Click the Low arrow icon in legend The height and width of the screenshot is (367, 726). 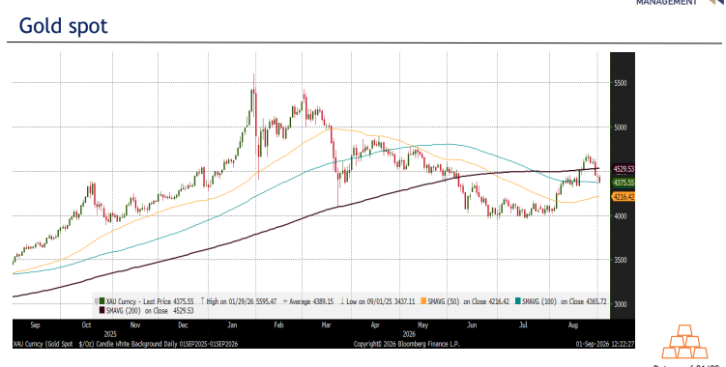coord(342,301)
